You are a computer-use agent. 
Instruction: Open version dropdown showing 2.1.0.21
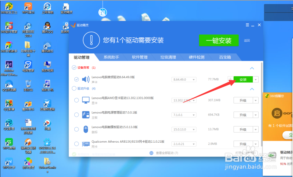[184, 144]
